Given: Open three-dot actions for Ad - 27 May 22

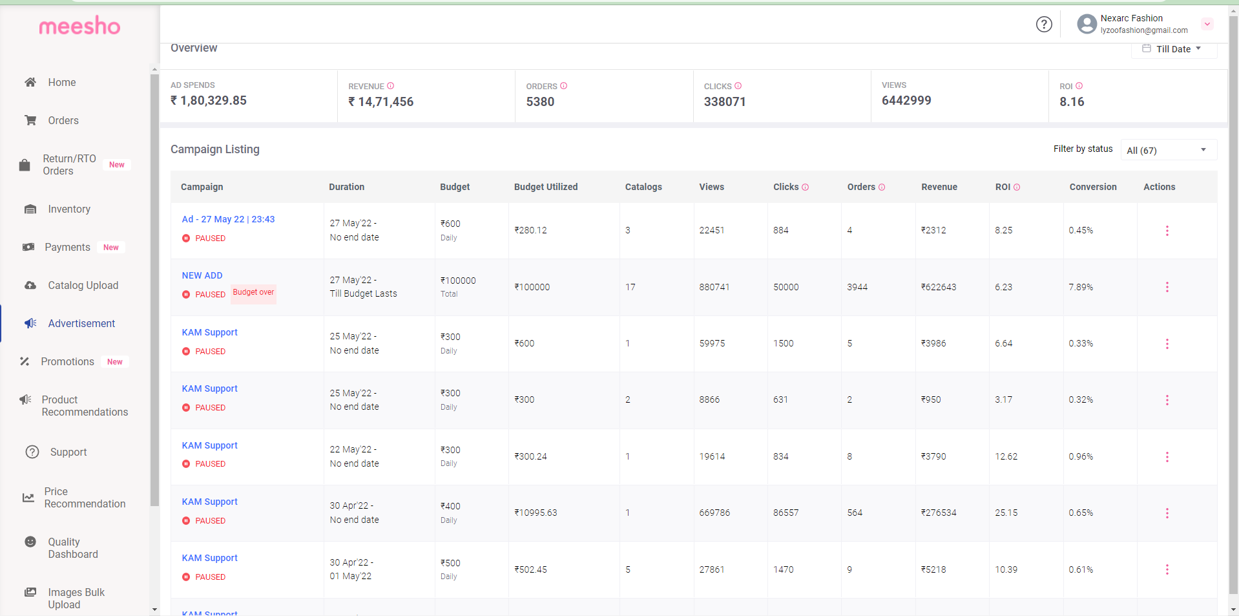Looking at the screenshot, I should [1167, 231].
